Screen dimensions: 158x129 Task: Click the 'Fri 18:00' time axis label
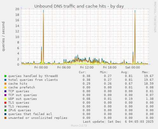(x=110, y=68)
